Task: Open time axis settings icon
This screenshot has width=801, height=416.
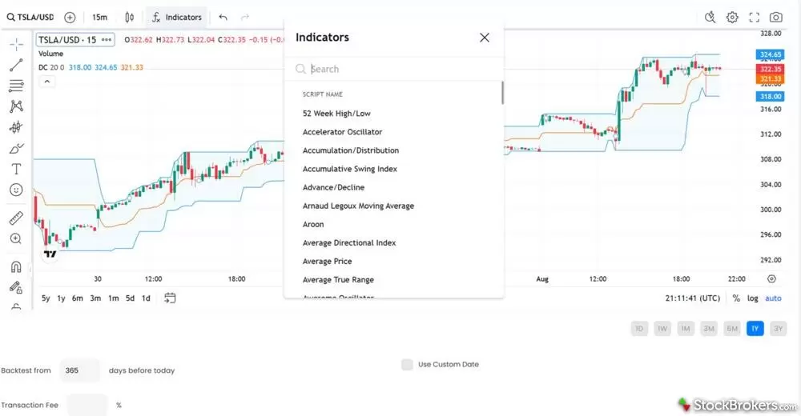Action: coord(771,278)
